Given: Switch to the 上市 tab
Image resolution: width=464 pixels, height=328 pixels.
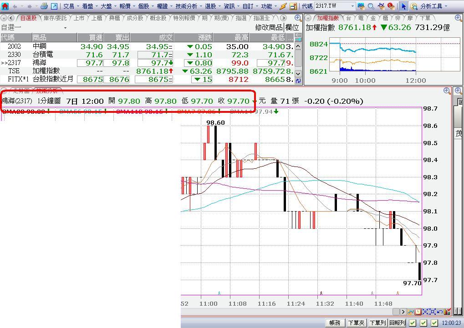Looking at the screenshot, I should coord(79,18).
